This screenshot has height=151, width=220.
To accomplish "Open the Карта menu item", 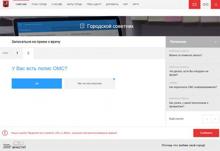I will pyautogui.click(x=136, y=4).
